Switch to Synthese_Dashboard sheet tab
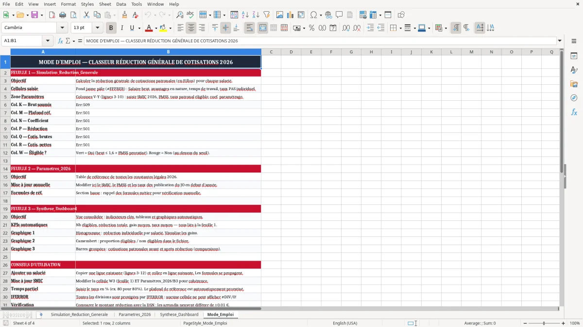The width and height of the screenshot is (583, 327). point(179,314)
